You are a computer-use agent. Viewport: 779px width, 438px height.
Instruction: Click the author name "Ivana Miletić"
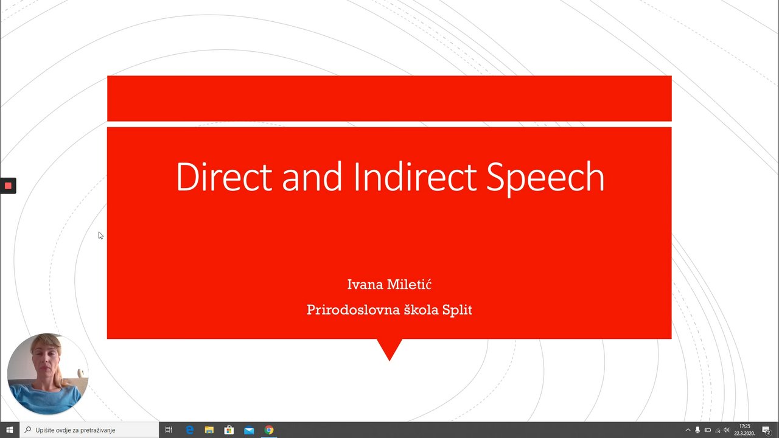point(389,284)
